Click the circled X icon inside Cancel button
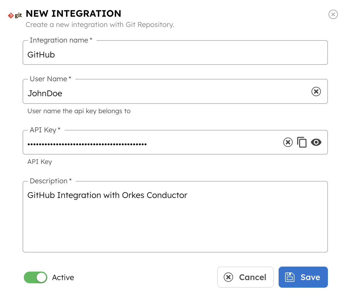347x305 pixels. coord(228,277)
